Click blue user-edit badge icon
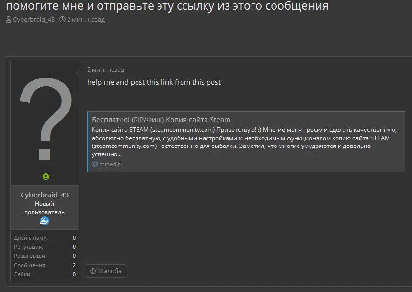The image size is (412, 292). coord(45,221)
